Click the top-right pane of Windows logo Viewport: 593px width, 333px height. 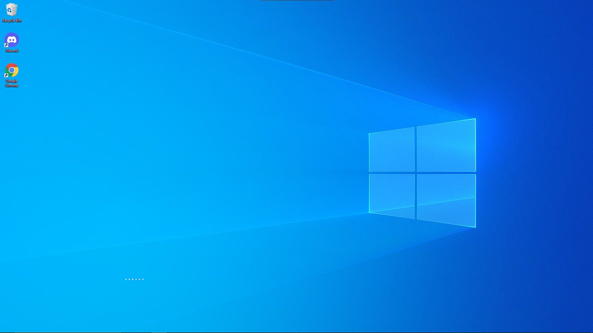coord(446,146)
